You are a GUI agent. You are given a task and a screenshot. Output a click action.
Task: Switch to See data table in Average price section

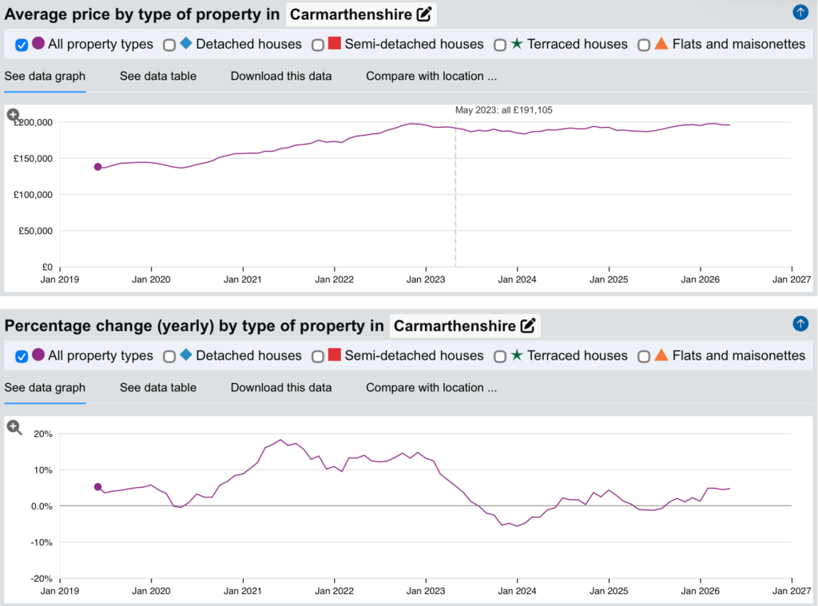(x=158, y=76)
